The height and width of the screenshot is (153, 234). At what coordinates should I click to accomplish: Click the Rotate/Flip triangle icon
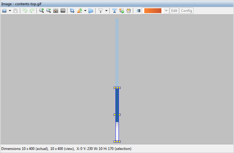pyautogui.click(x=80, y=11)
